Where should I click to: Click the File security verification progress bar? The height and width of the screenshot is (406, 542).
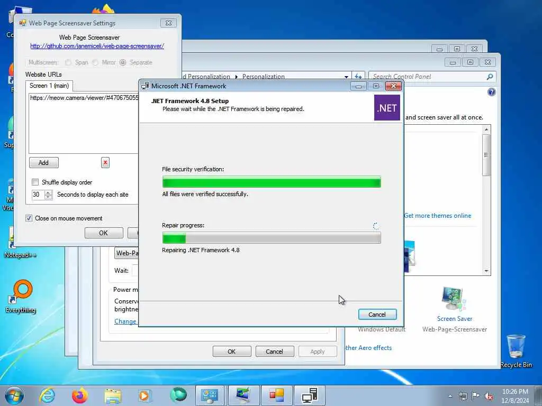(x=272, y=182)
